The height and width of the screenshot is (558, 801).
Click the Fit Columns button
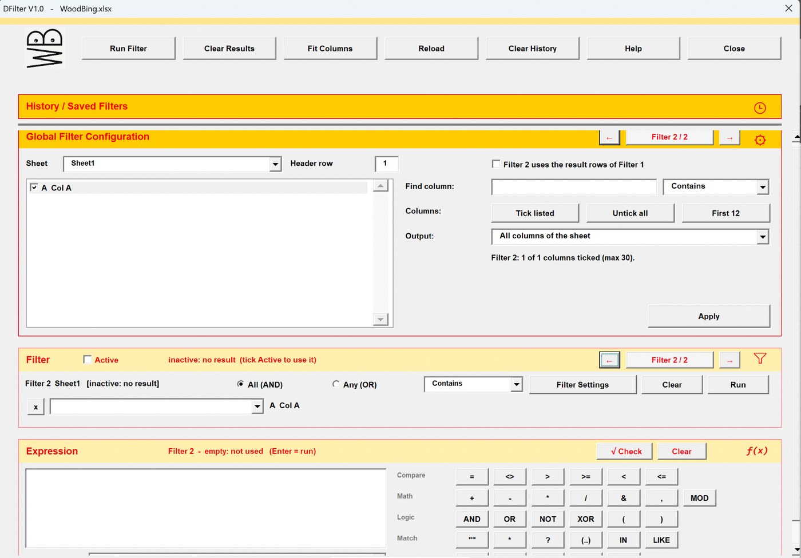[330, 49]
